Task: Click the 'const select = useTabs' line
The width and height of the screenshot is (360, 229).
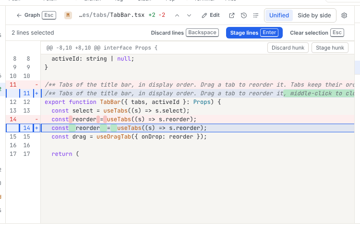Action: (x=197, y=111)
